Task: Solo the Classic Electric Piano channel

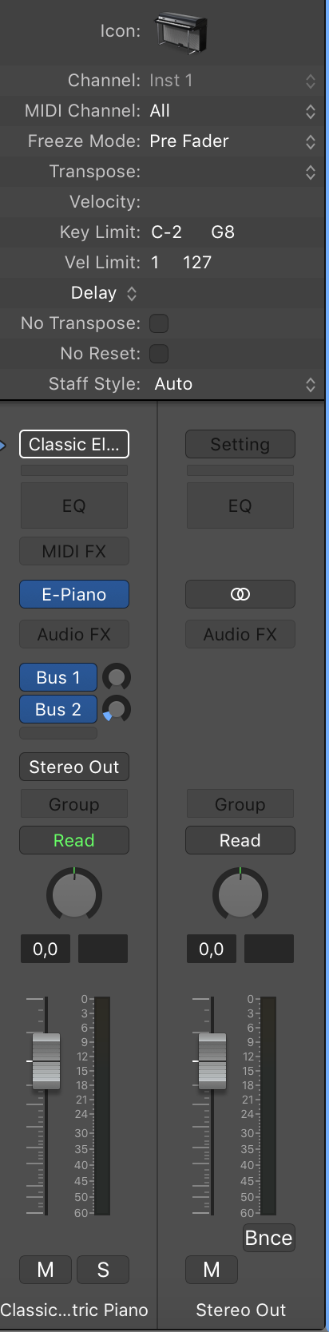Action: pos(103,1270)
